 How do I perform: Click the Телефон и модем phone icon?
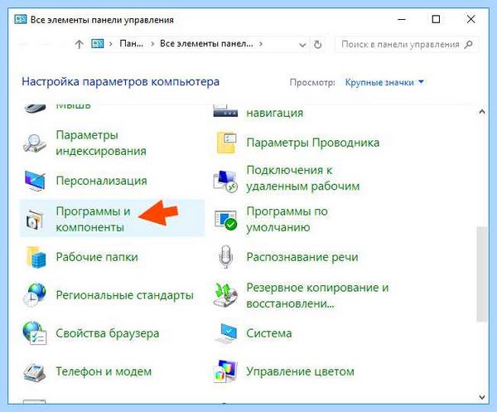(x=34, y=371)
